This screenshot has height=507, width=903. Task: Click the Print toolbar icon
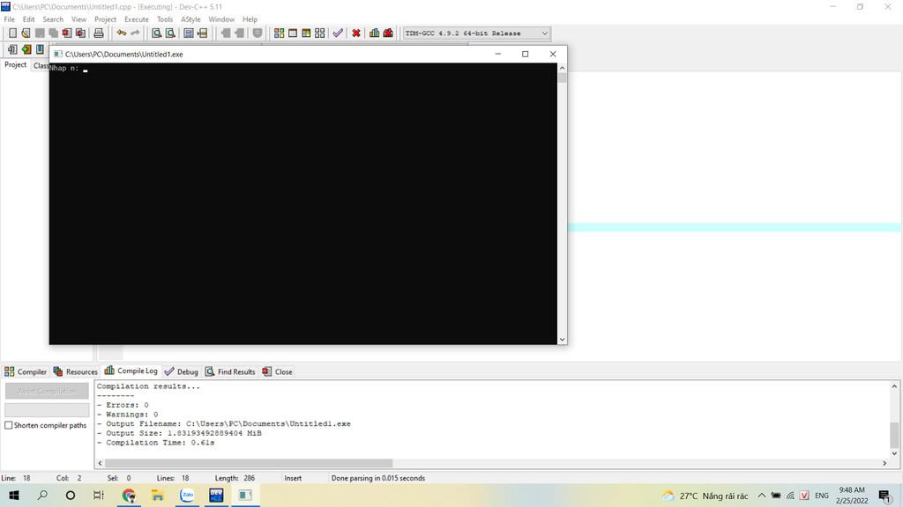click(99, 33)
